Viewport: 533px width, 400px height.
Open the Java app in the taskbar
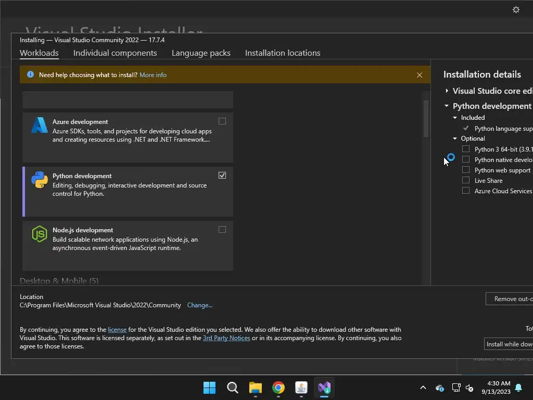301,387
